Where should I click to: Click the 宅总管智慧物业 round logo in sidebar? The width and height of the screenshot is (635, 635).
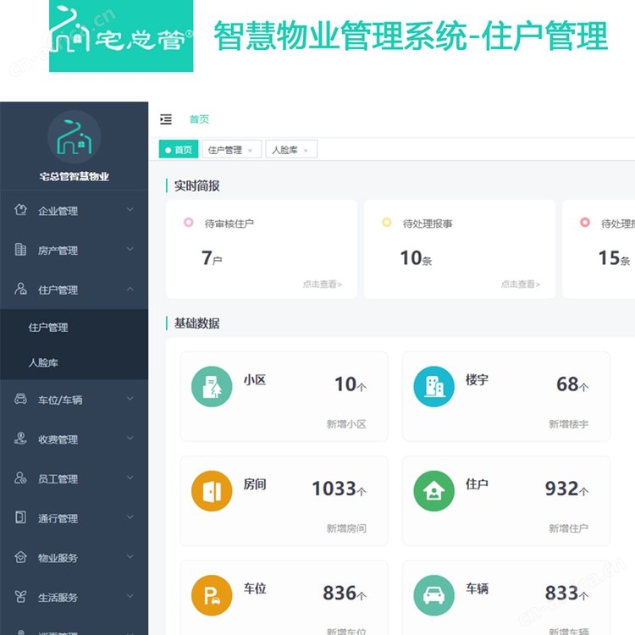click(x=75, y=137)
